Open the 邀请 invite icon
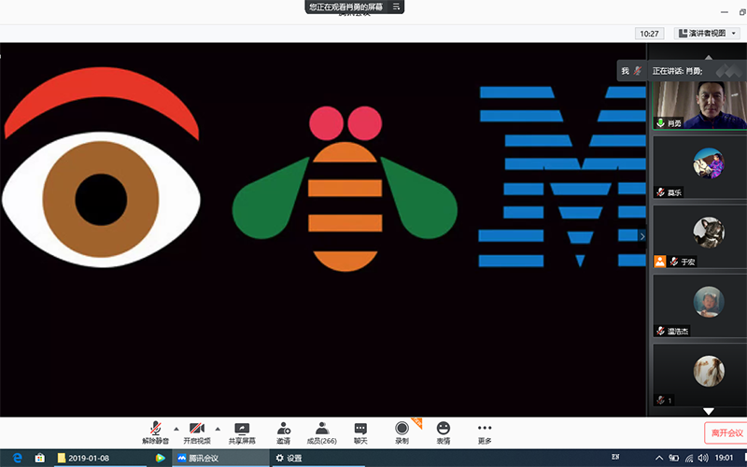 [x=284, y=433]
